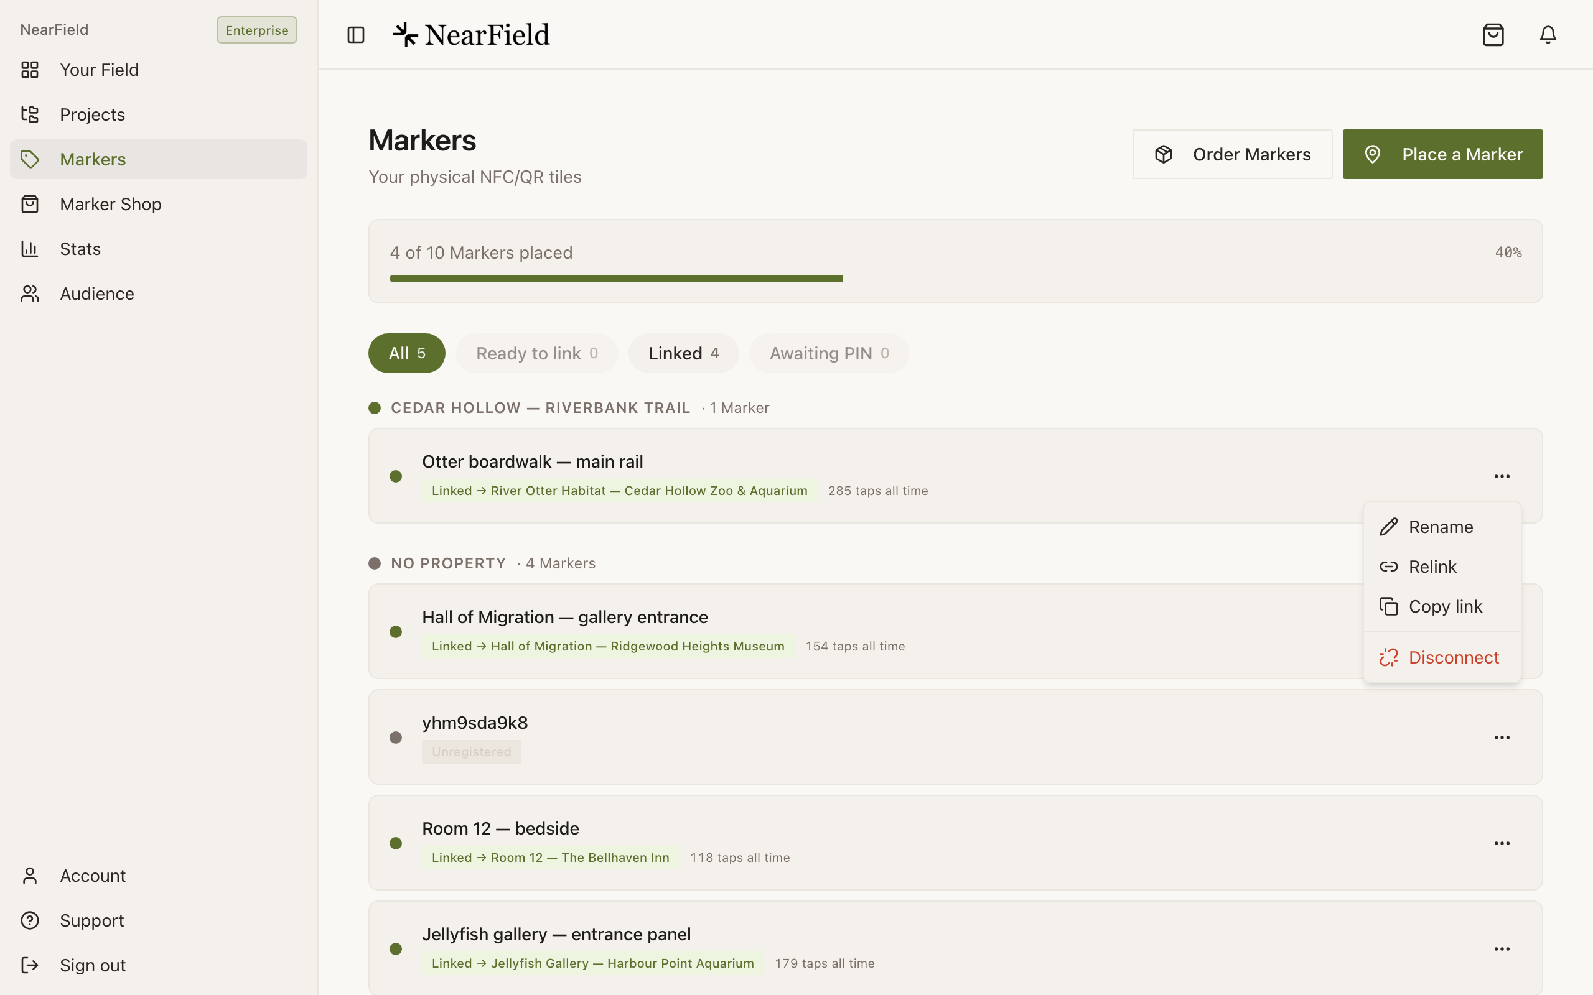Screen dimensions: 1593x995
Task: Choose Relink from the context menu
Action: (1442, 567)
